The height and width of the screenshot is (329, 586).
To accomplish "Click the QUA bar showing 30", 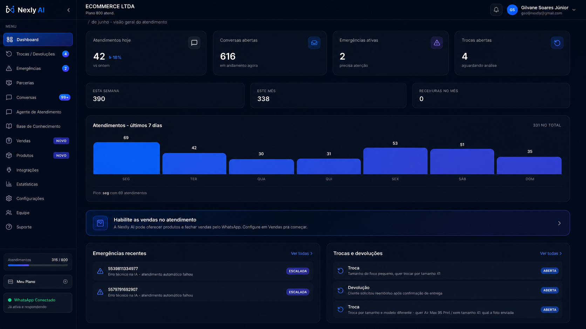I will [x=261, y=167].
